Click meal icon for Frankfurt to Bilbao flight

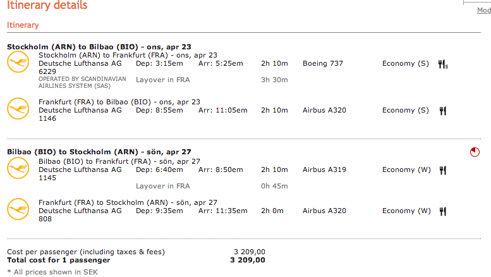443,111
